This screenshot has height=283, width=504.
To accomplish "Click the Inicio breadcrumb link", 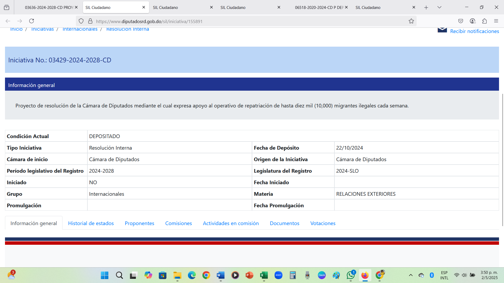I will pyautogui.click(x=16, y=29).
